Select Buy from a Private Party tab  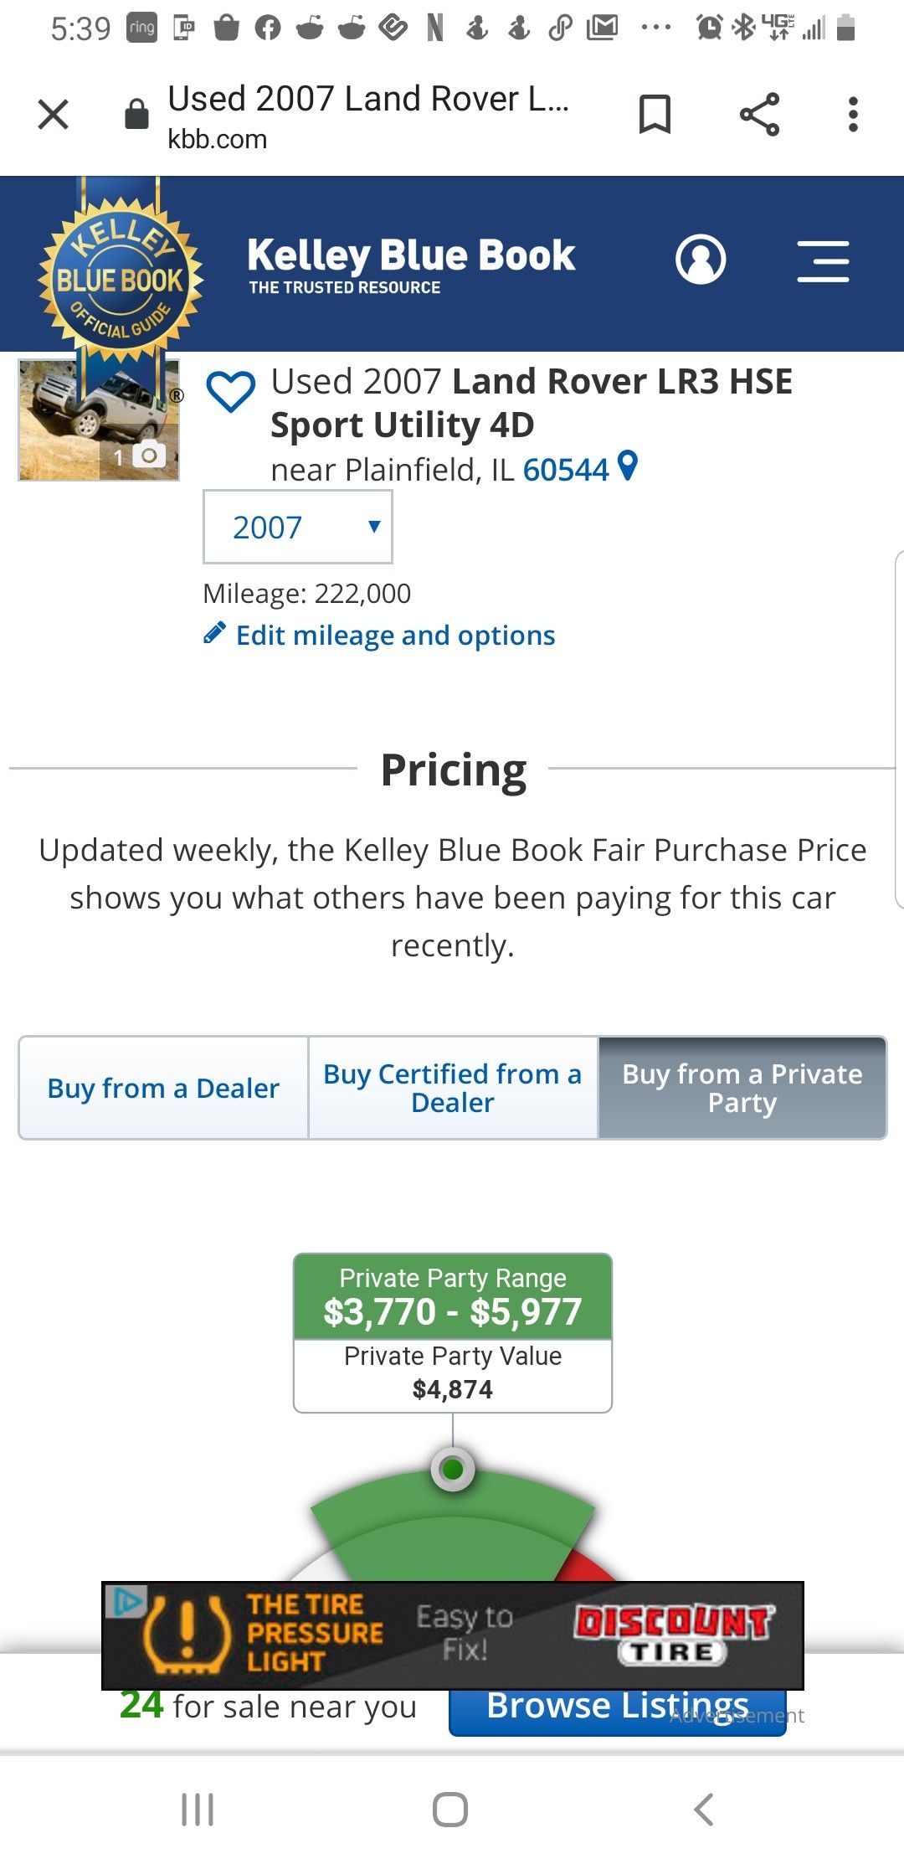click(742, 1088)
